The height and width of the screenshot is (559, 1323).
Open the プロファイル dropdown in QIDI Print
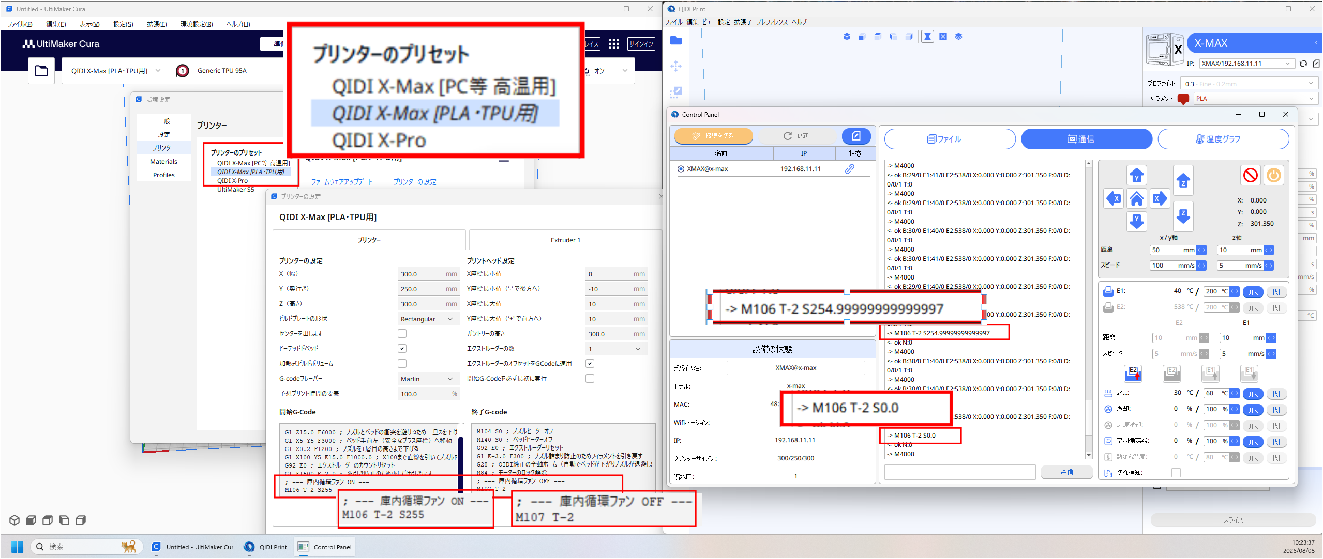tap(1250, 84)
